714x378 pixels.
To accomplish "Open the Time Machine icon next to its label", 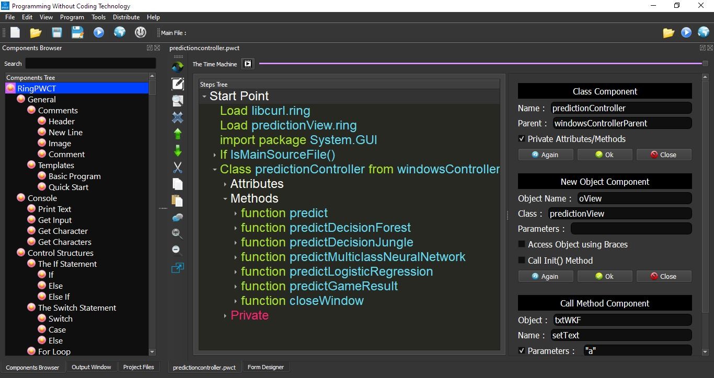I will [x=247, y=64].
